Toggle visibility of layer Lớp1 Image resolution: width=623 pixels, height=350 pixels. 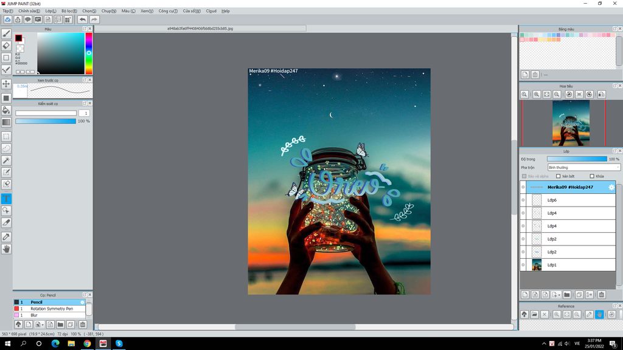523,265
